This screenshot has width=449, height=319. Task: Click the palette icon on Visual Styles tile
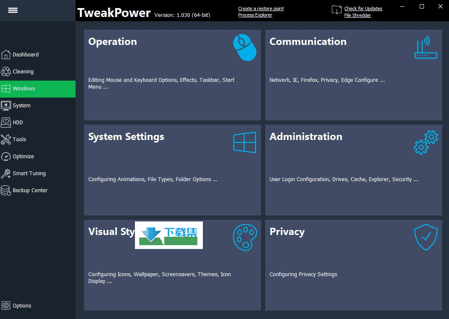(x=245, y=238)
